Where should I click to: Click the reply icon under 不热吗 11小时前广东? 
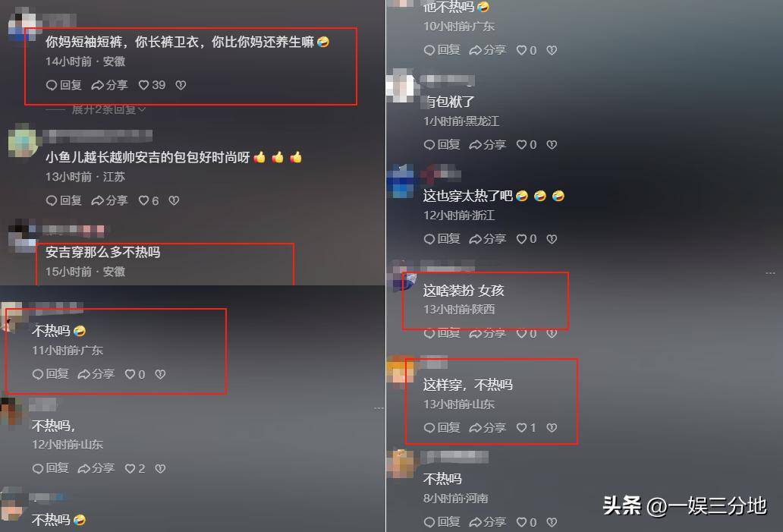tap(50, 374)
